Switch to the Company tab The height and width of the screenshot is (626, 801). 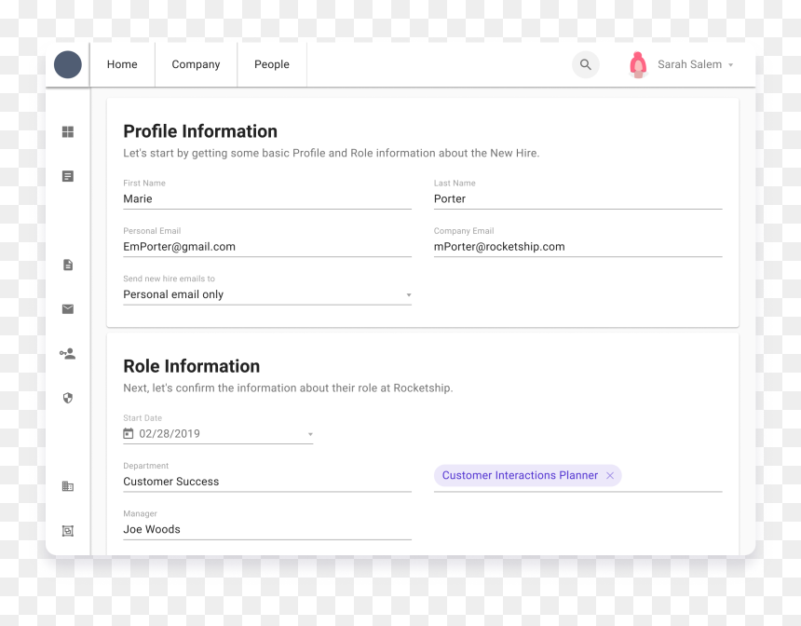[x=196, y=64]
